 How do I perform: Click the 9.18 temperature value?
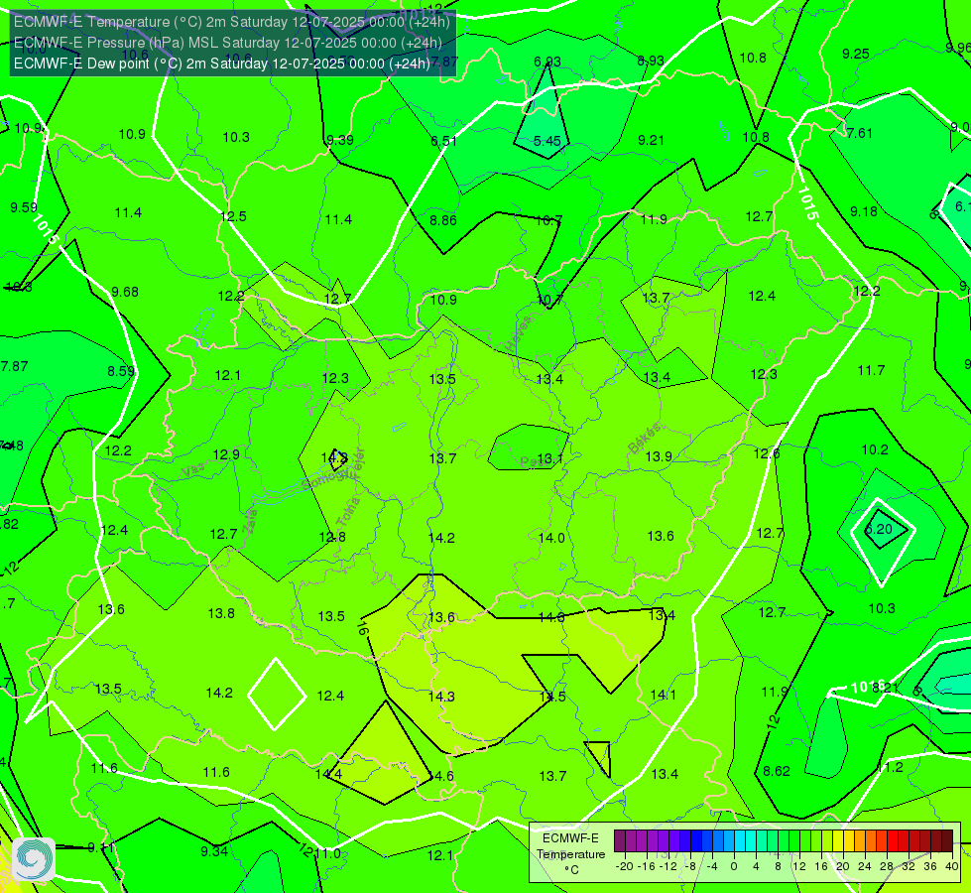point(864,212)
